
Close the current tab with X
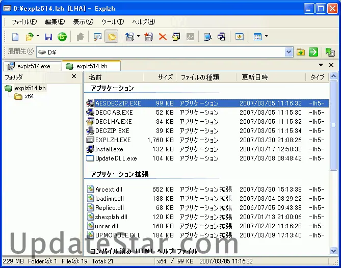[331, 65]
